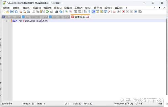The width and height of the screenshot is (168, 107).
Task: Close the 云龙派.bat tab with red X
Action: click(x=88, y=17)
